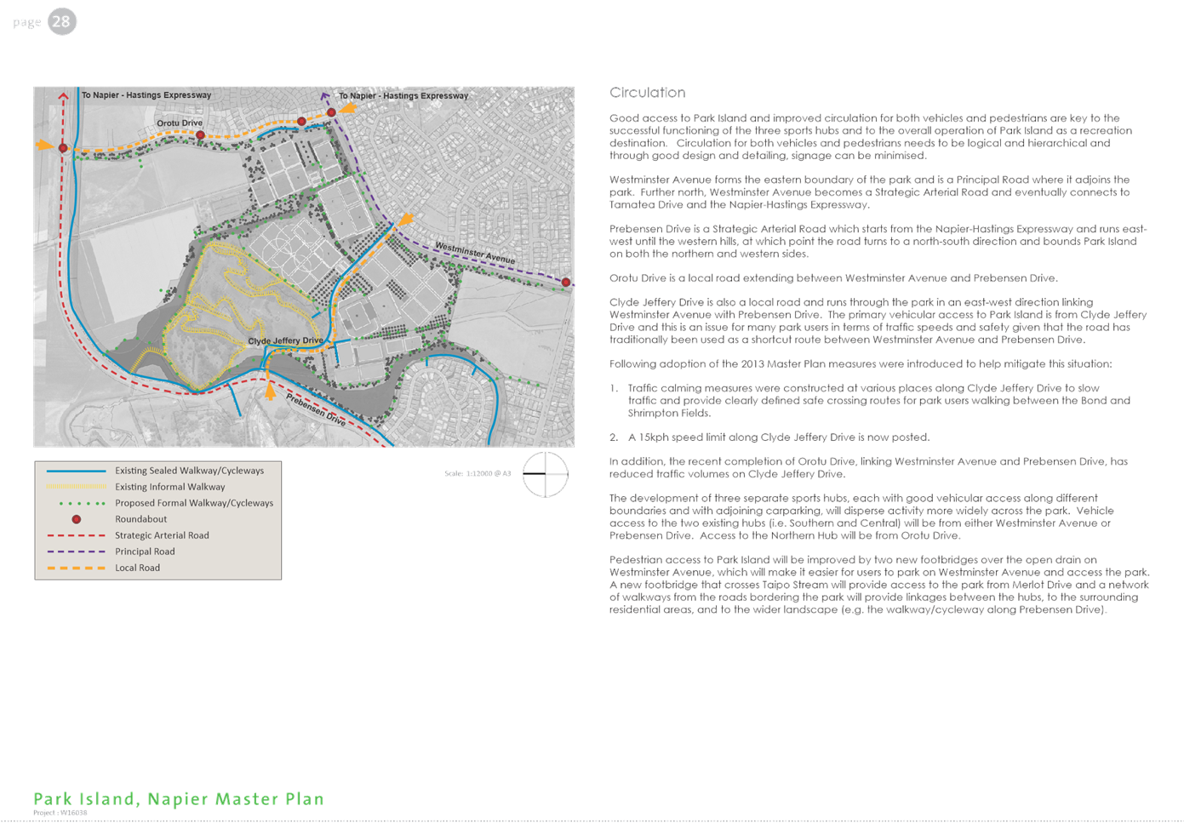Click the blue line sample in the legend

click(x=76, y=471)
